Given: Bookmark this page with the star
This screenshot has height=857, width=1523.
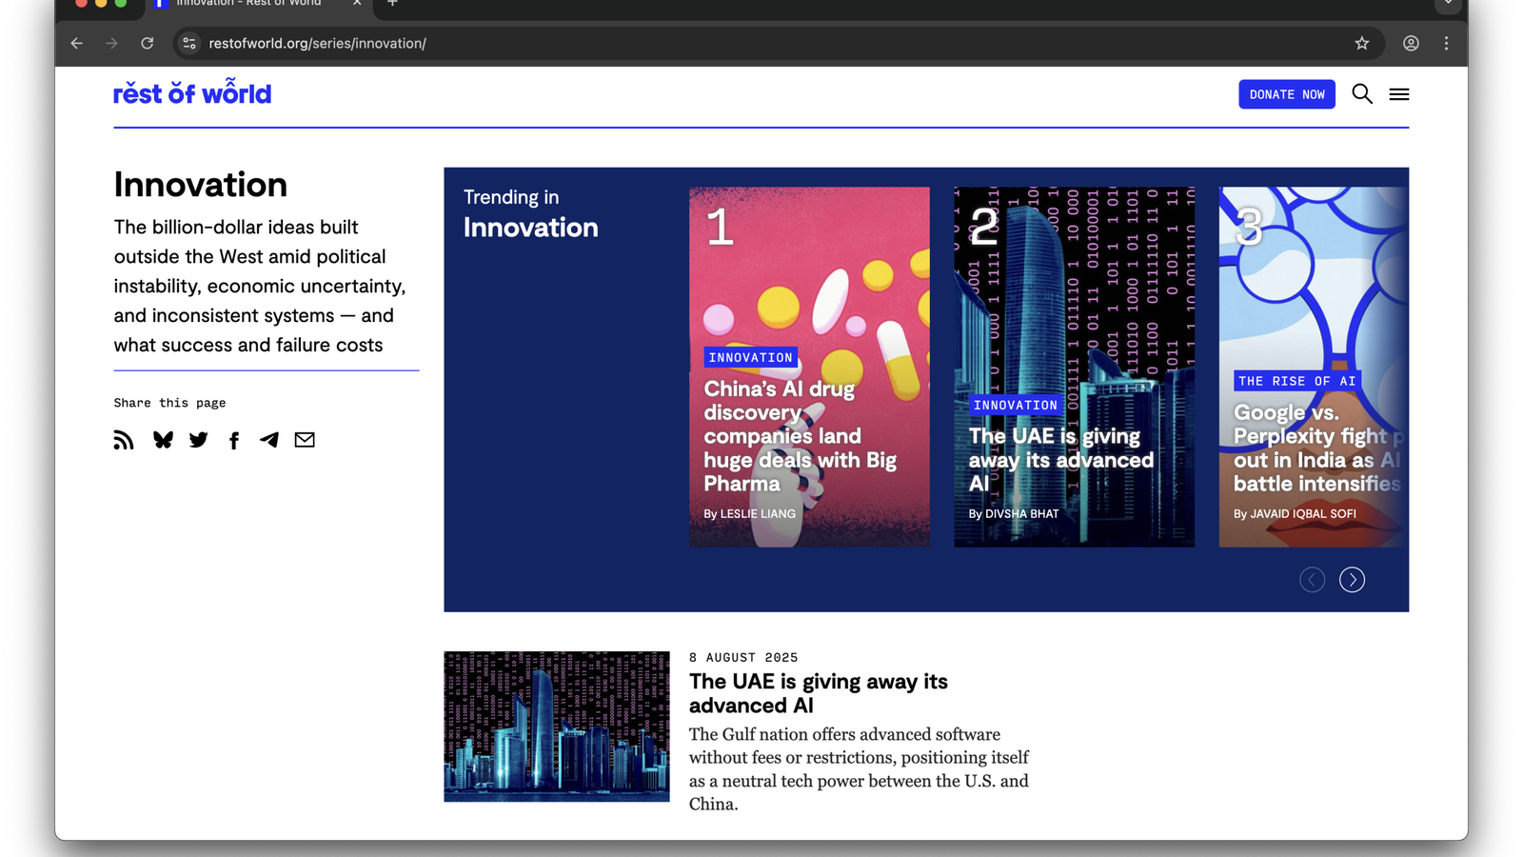Looking at the screenshot, I should pyautogui.click(x=1362, y=43).
